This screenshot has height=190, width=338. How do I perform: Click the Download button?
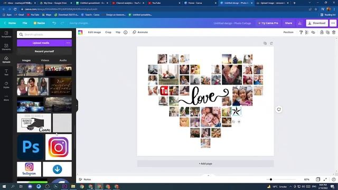coord(317,23)
